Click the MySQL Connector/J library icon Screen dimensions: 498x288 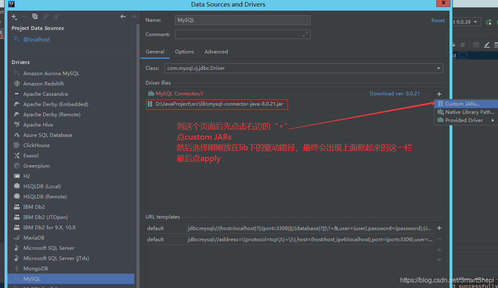pos(151,94)
